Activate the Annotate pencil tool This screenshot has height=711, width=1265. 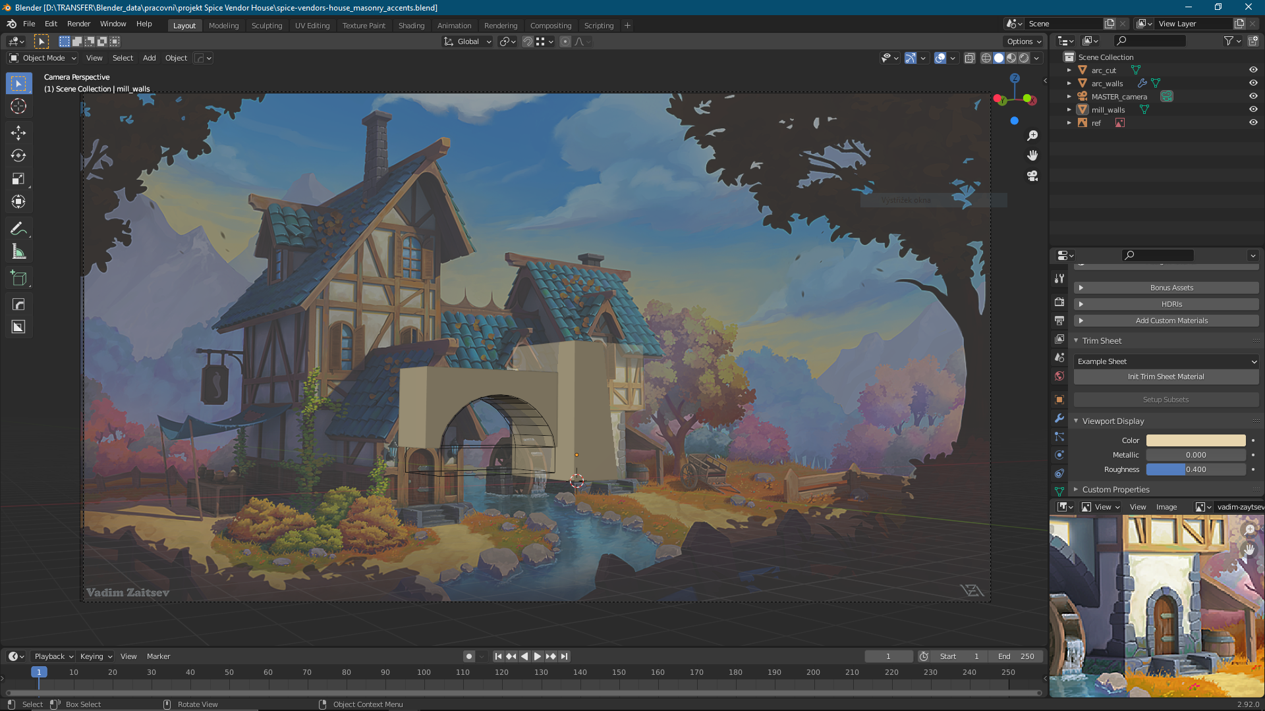(18, 229)
